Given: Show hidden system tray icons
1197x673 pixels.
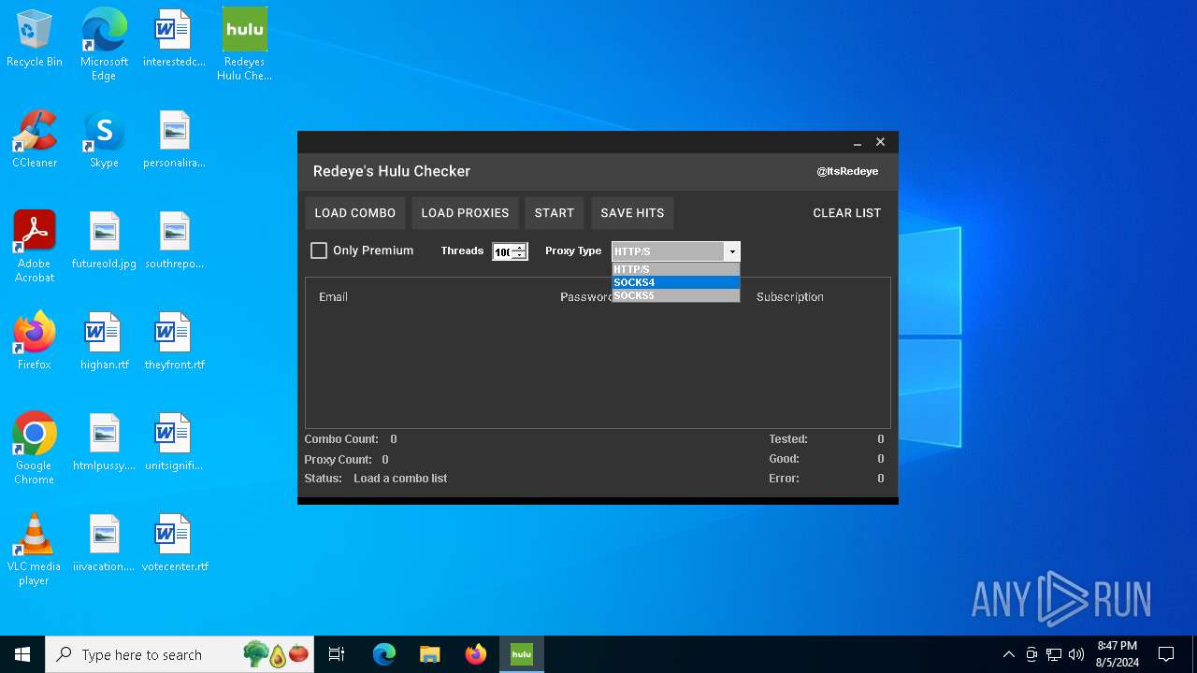Looking at the screenshot, I should coord(1008,654).
